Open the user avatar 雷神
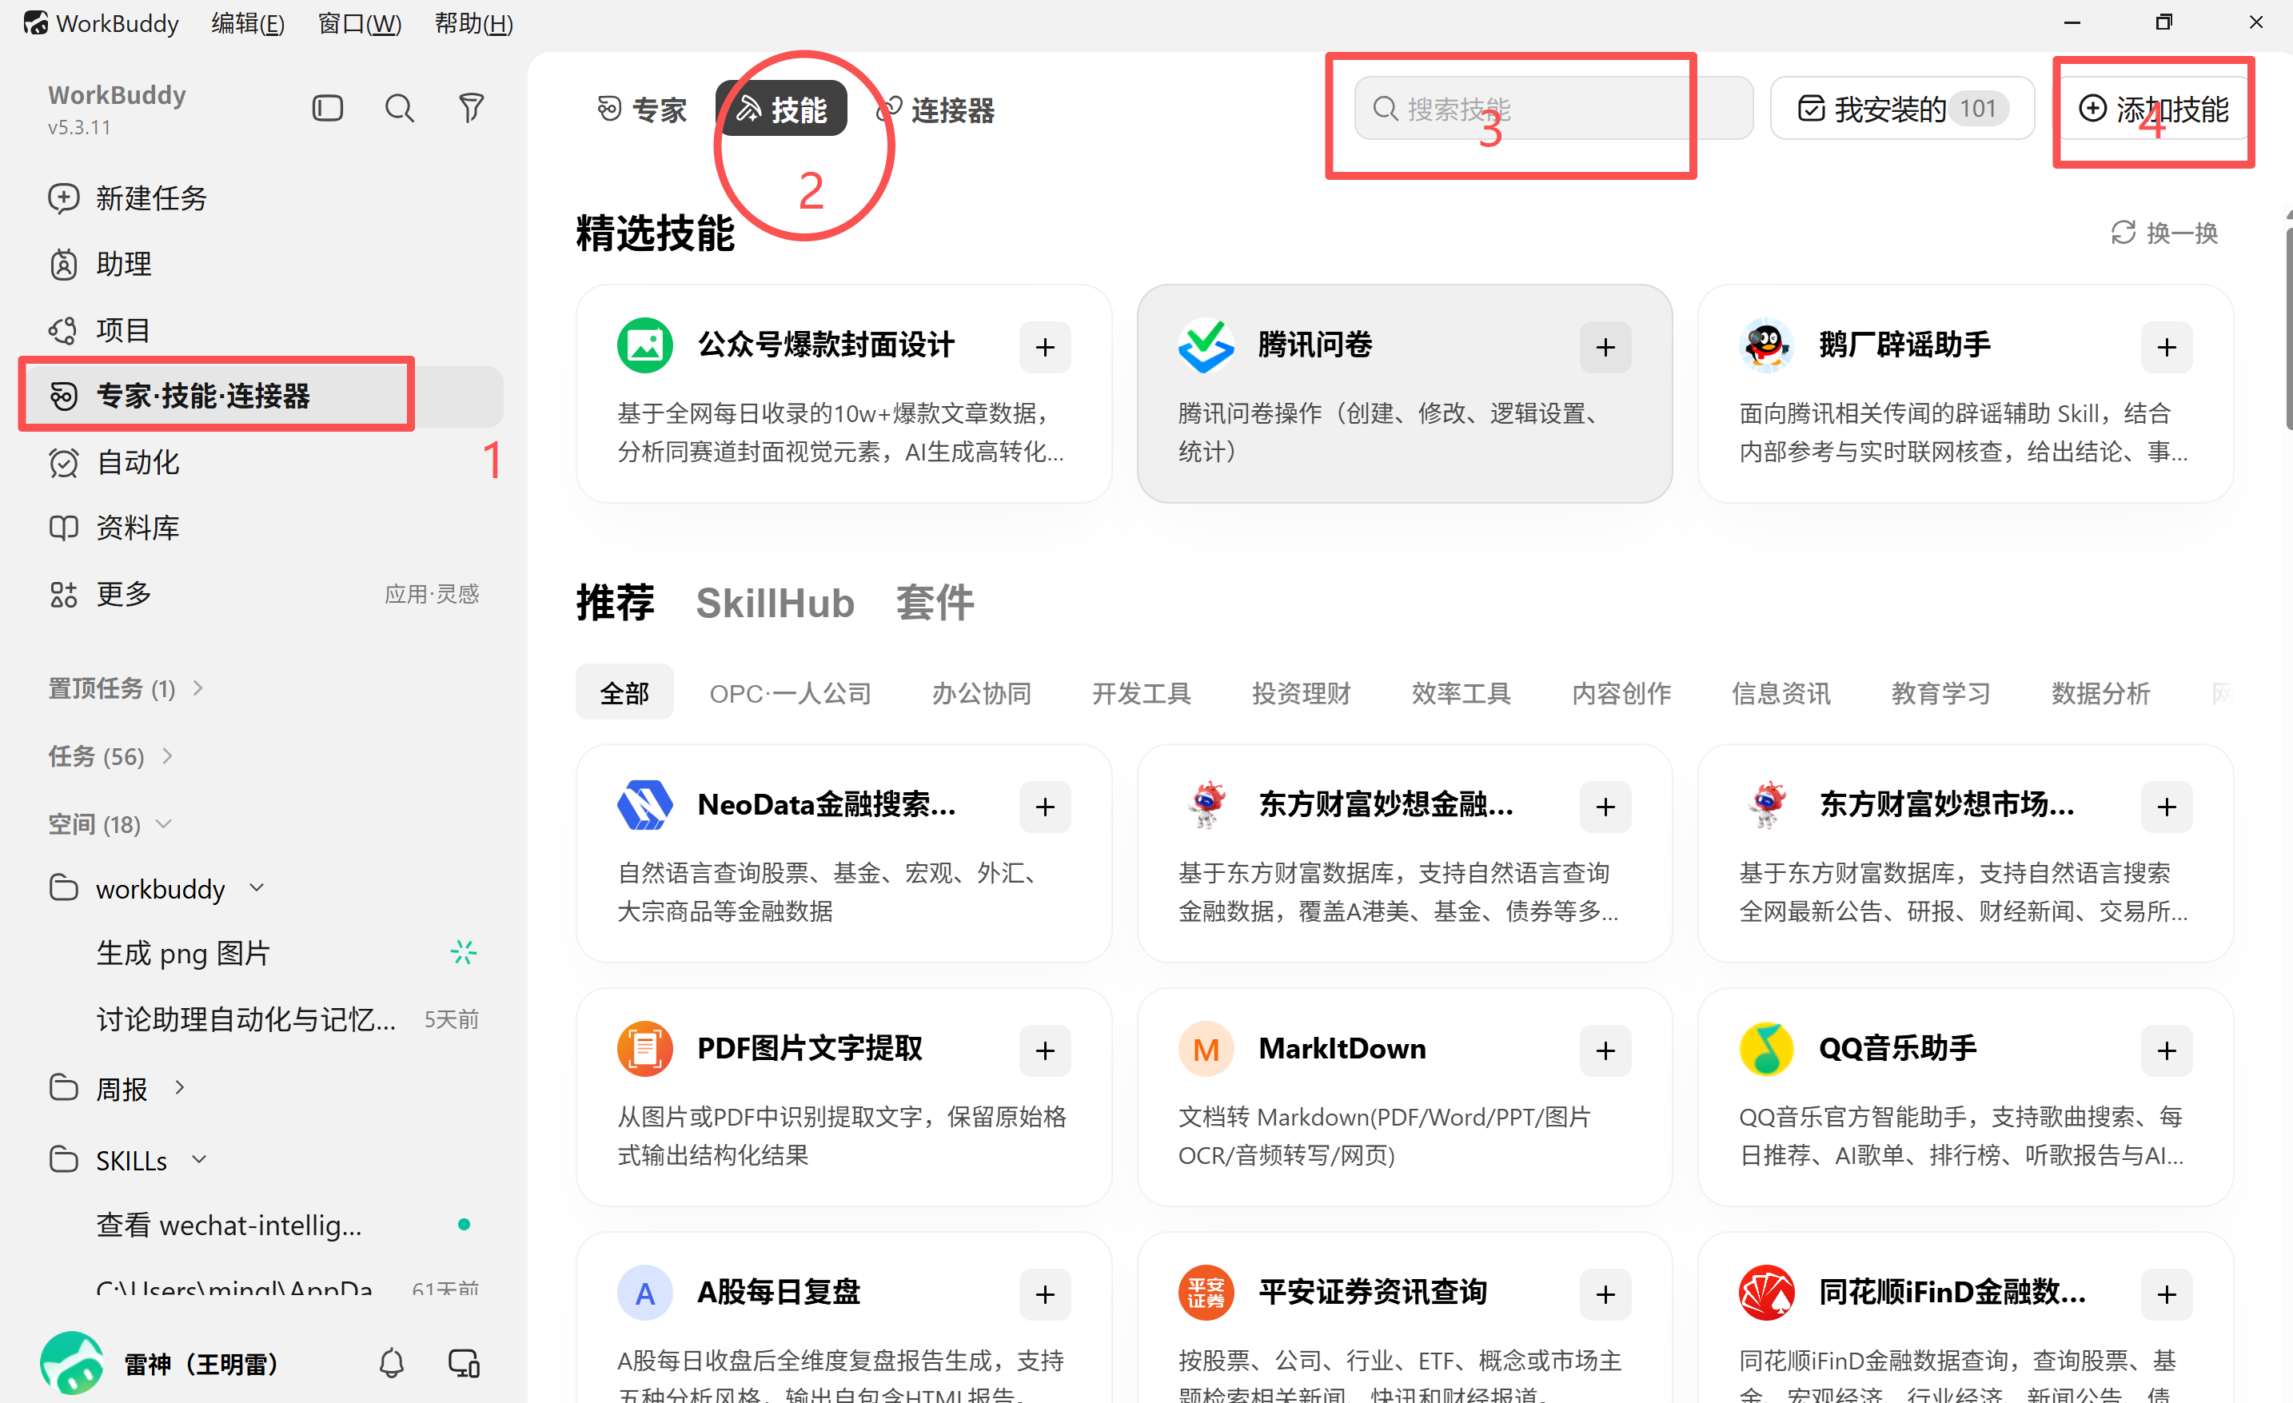 (x=72, y=1363)
